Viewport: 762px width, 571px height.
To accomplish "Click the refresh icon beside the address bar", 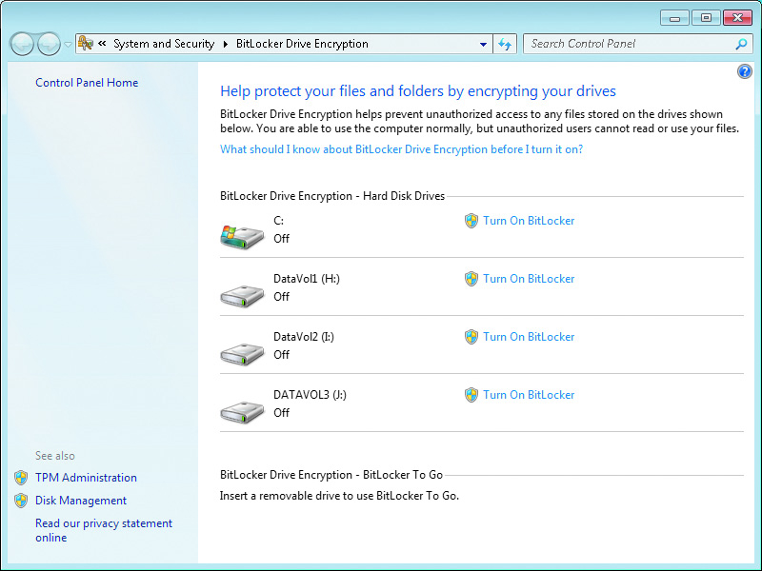I will [x=505, y=44].
